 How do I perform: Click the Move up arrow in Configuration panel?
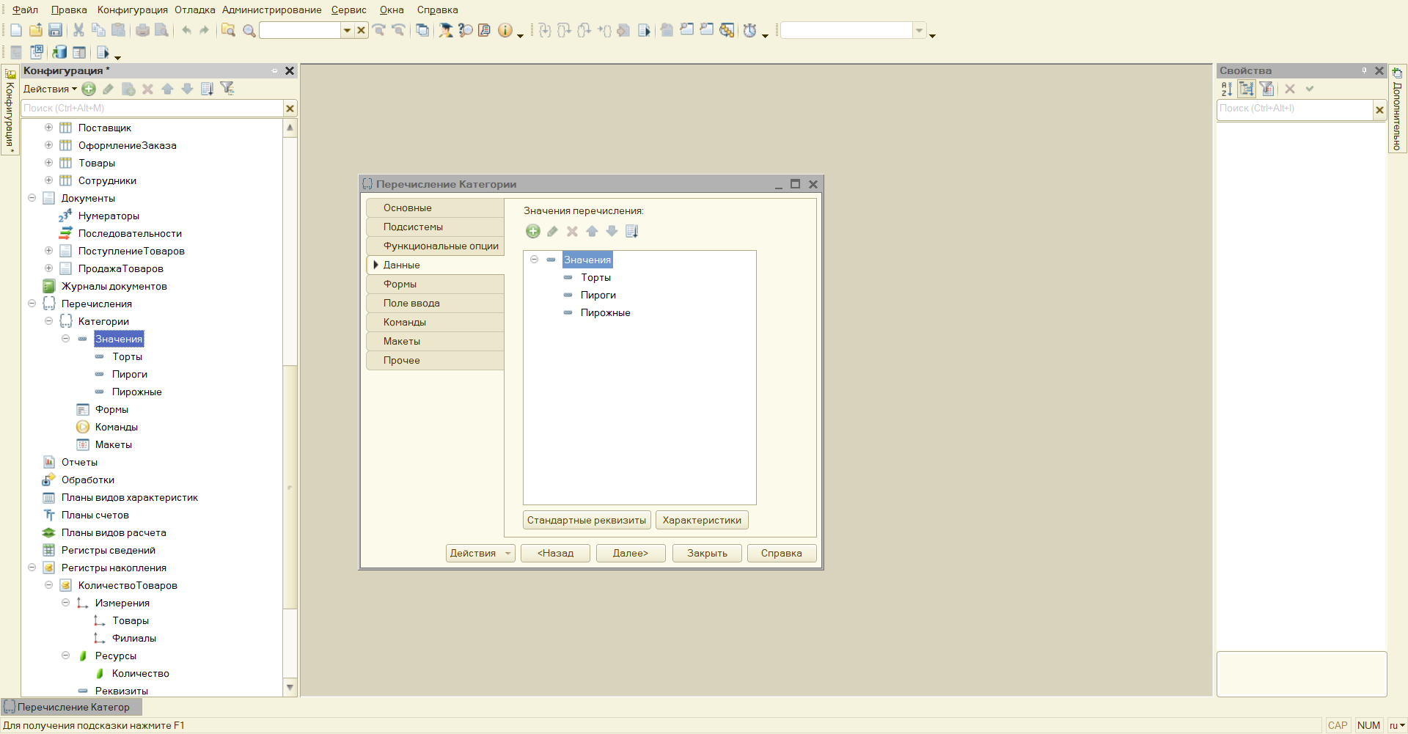point(167,89)
